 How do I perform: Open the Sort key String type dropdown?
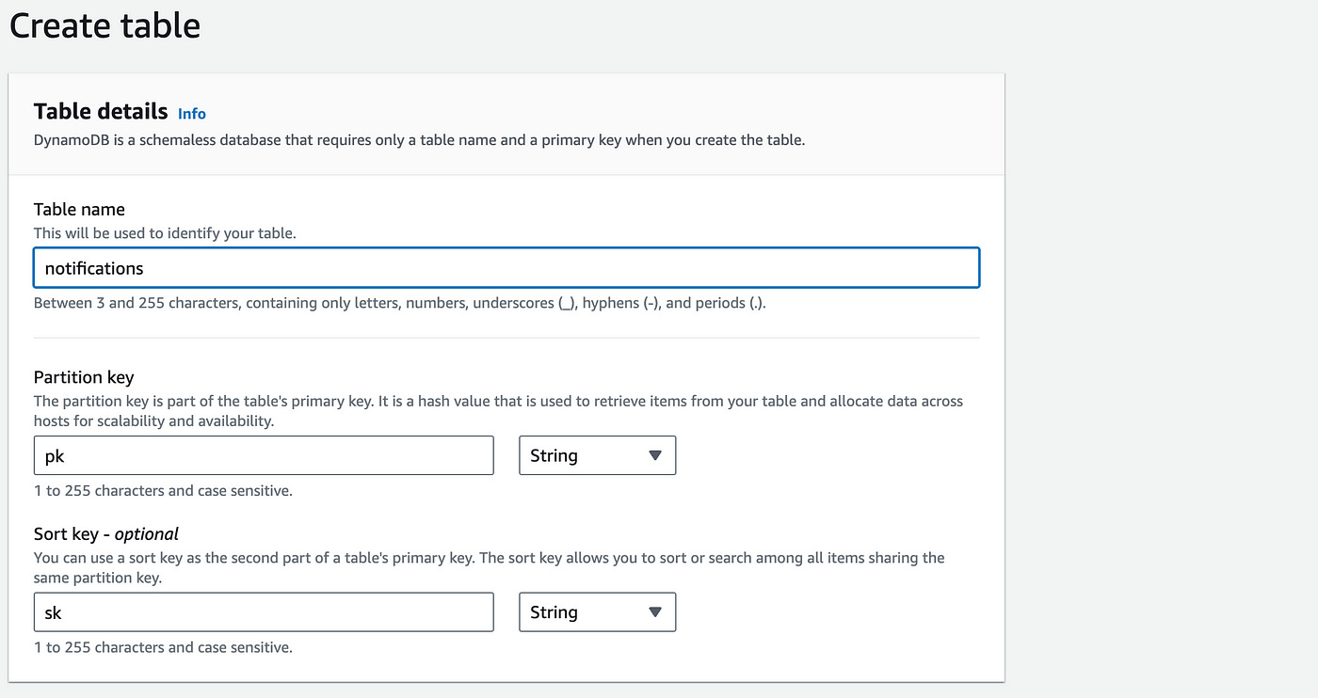[598, 612]
